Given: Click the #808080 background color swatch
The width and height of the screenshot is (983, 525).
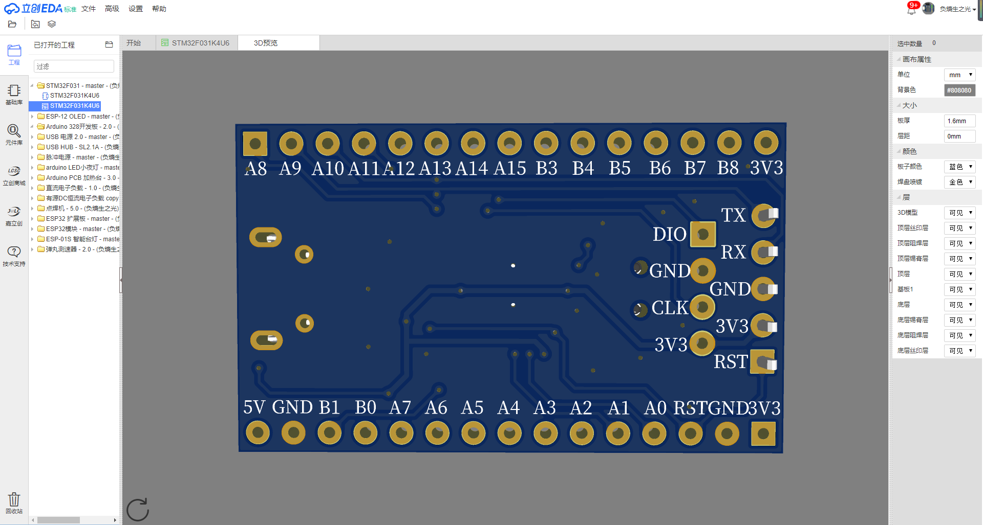Looking at the screenshot, I should 959,90.
